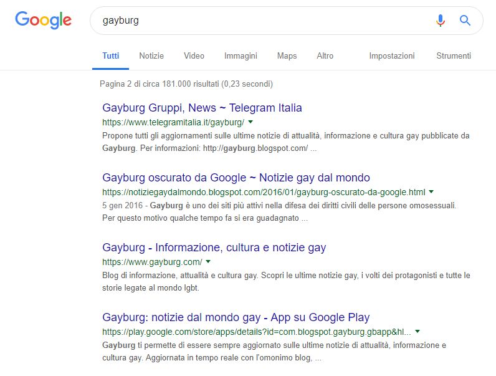Click the play.google.com store URL
Image resolution: width=496 pixels, height=376 pixels.
pos(257,332)
